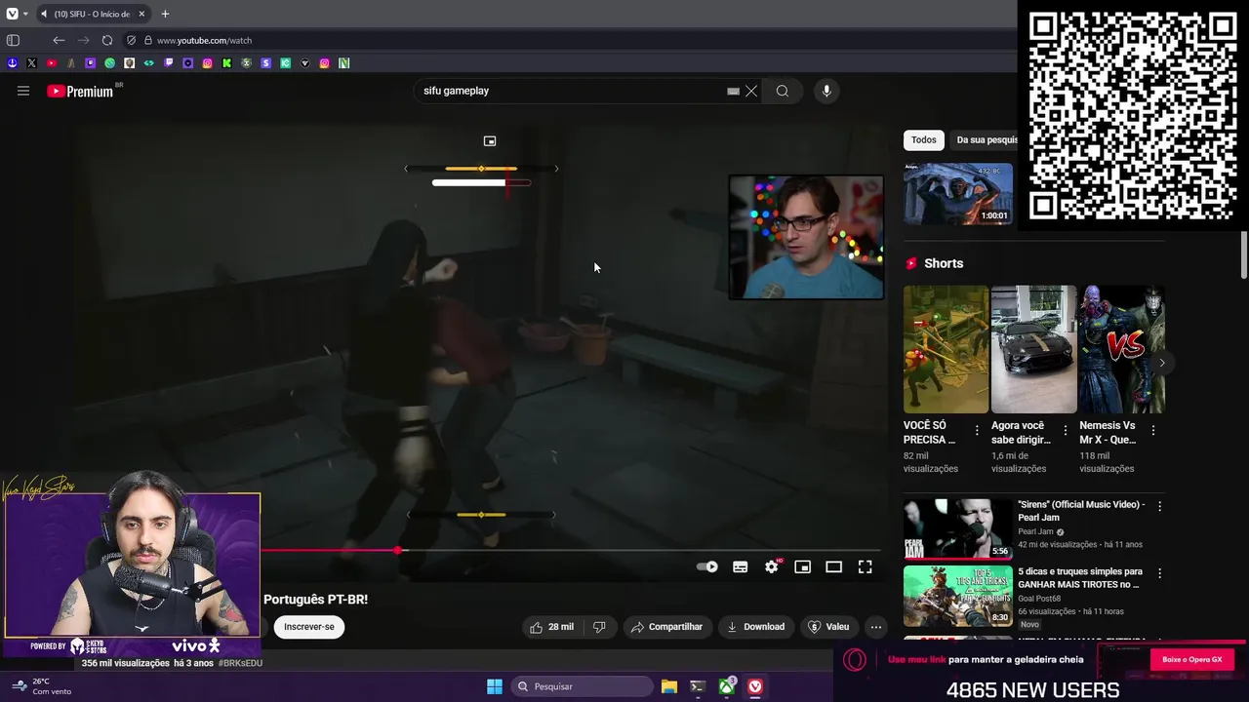Open the S bookmark icon
This screenshot has width=1249, height=702.
(265, 62)
